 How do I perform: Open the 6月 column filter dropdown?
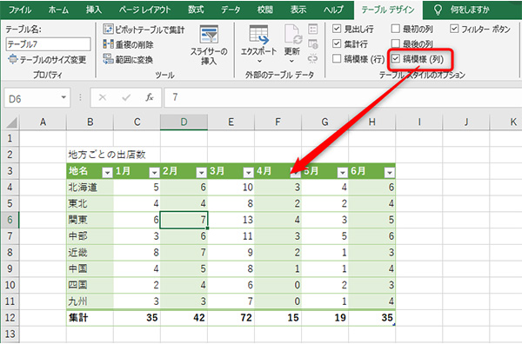[x=389, y=173]
